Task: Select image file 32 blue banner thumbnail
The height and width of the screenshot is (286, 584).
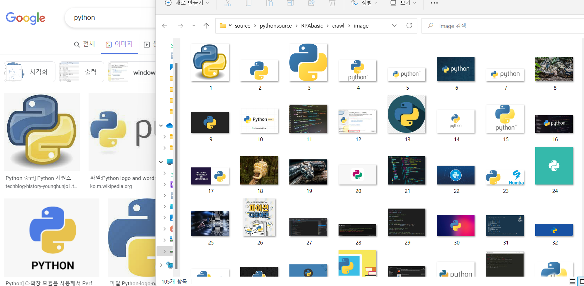Action: (x=554, y=230)
